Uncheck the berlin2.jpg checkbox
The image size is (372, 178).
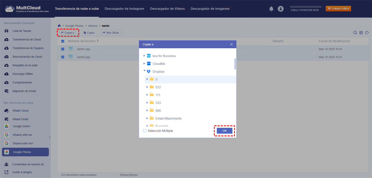[63, 57]
